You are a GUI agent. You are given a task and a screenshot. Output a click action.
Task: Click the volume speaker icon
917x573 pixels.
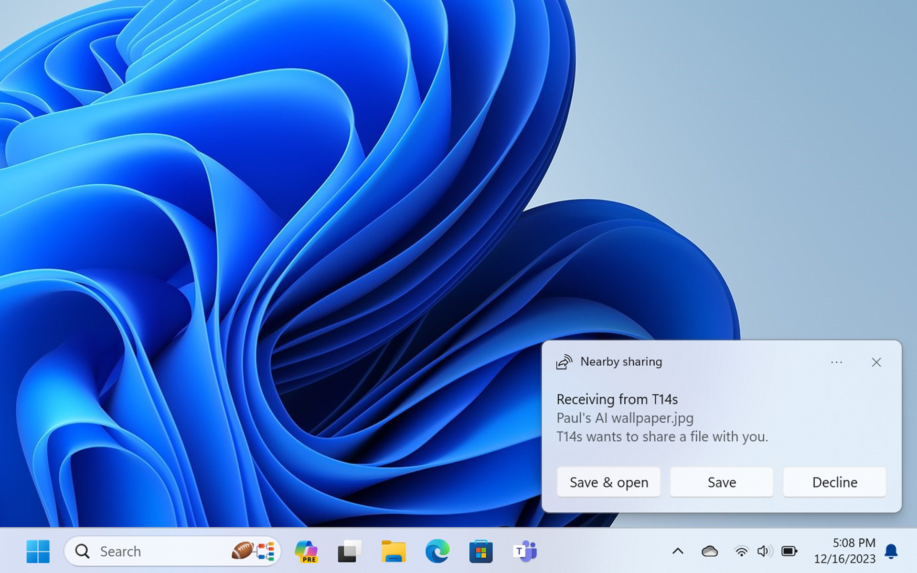click(x=764, y=552)
